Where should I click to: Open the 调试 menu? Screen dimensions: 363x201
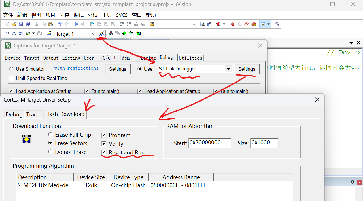pos(79,15)
